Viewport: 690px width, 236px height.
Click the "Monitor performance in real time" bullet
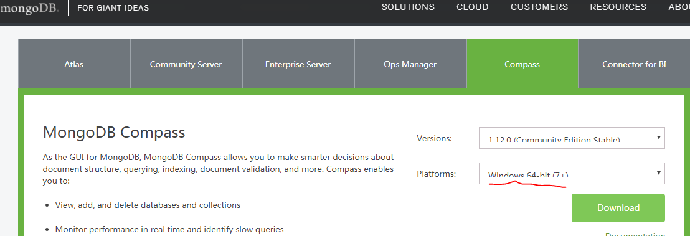(169, 229)
